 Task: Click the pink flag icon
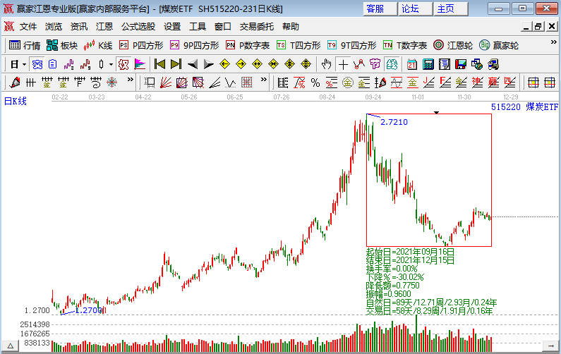tap(140, 65)
